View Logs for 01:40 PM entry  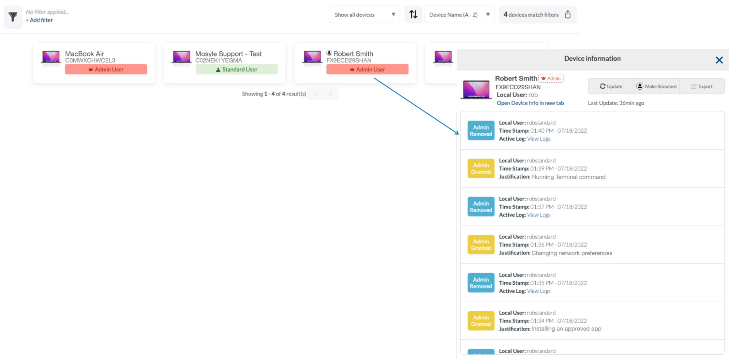click(x=539, y=139)
